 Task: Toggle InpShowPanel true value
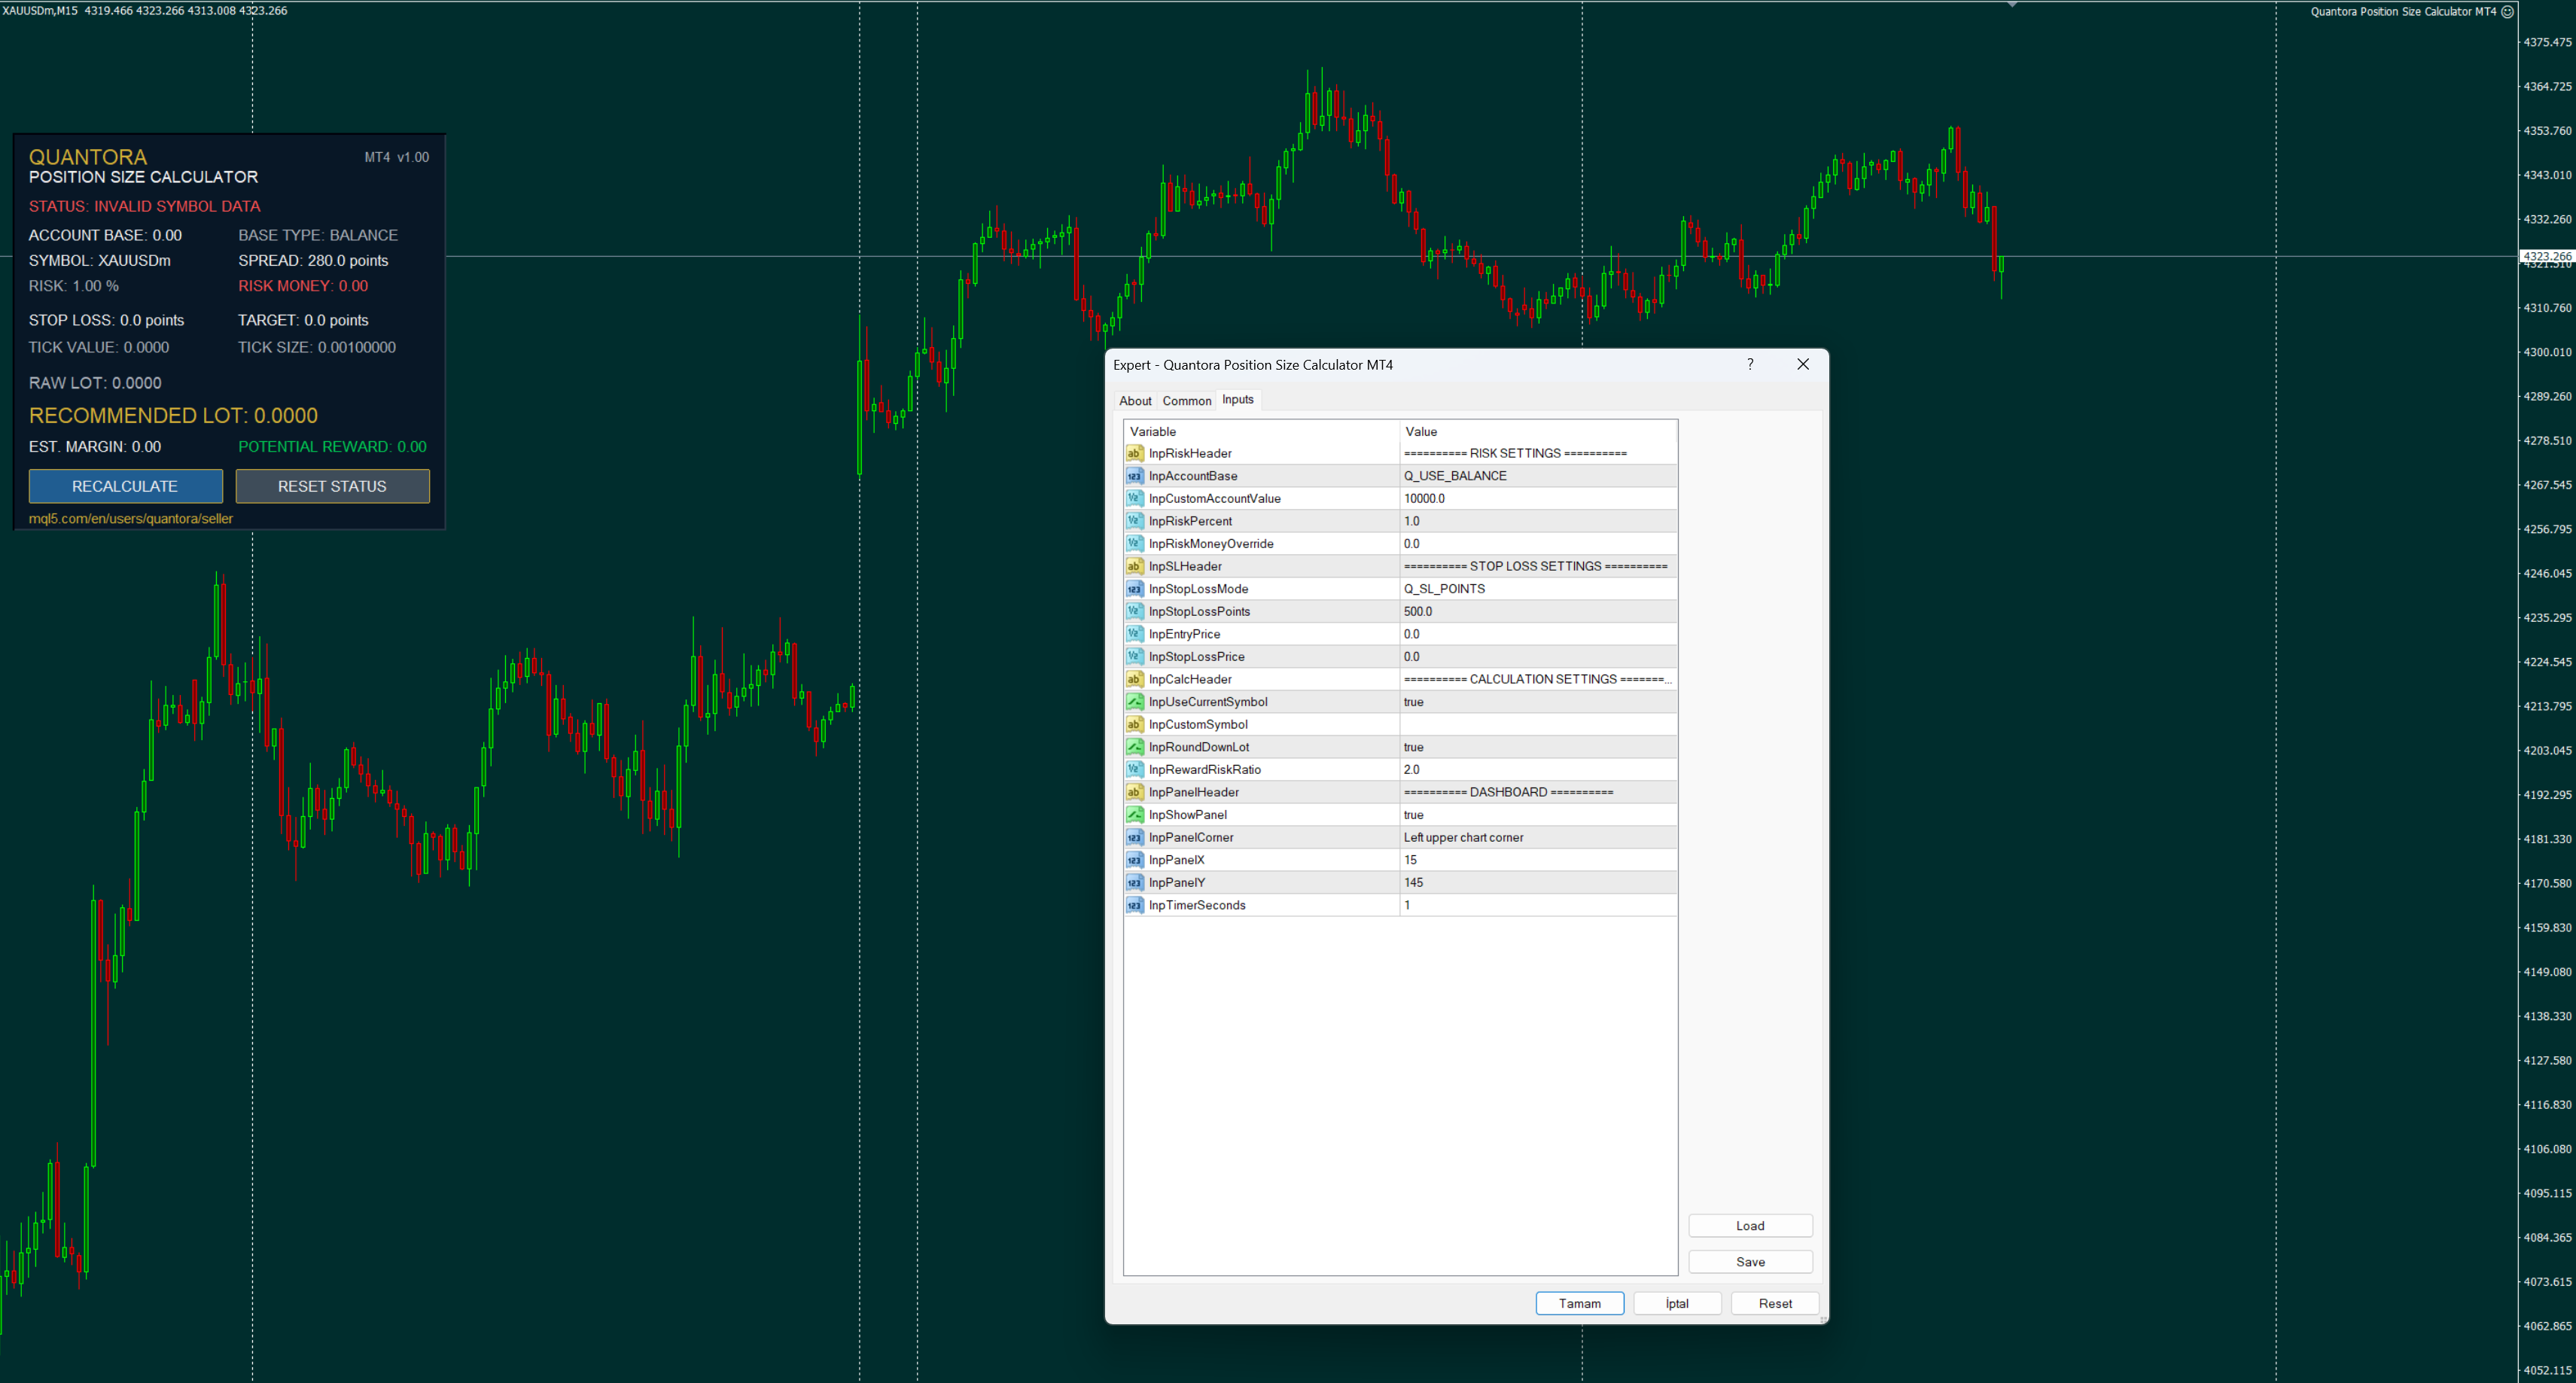tap(1538, 815)
